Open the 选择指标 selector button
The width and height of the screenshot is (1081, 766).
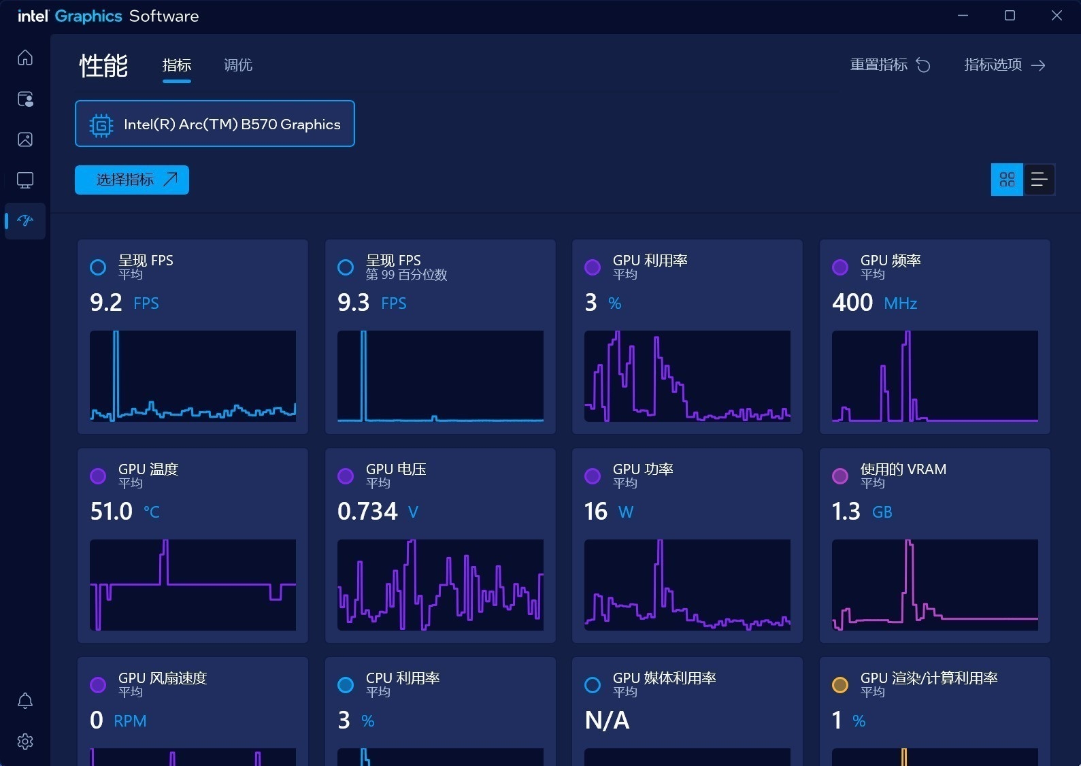coord(132,180)
